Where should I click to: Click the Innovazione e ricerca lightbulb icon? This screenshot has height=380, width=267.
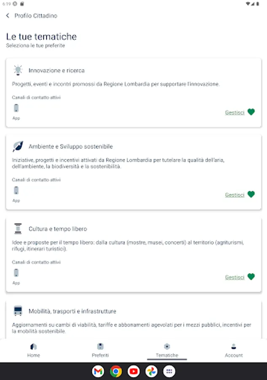click(x=18, y=70)
